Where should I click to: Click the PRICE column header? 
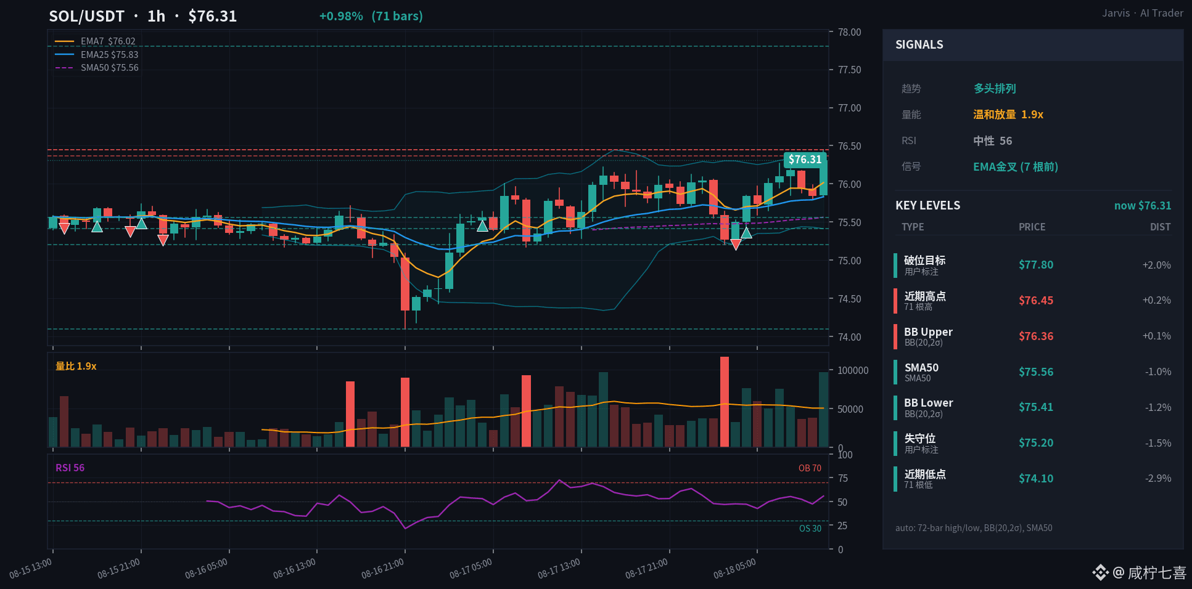1032,227
